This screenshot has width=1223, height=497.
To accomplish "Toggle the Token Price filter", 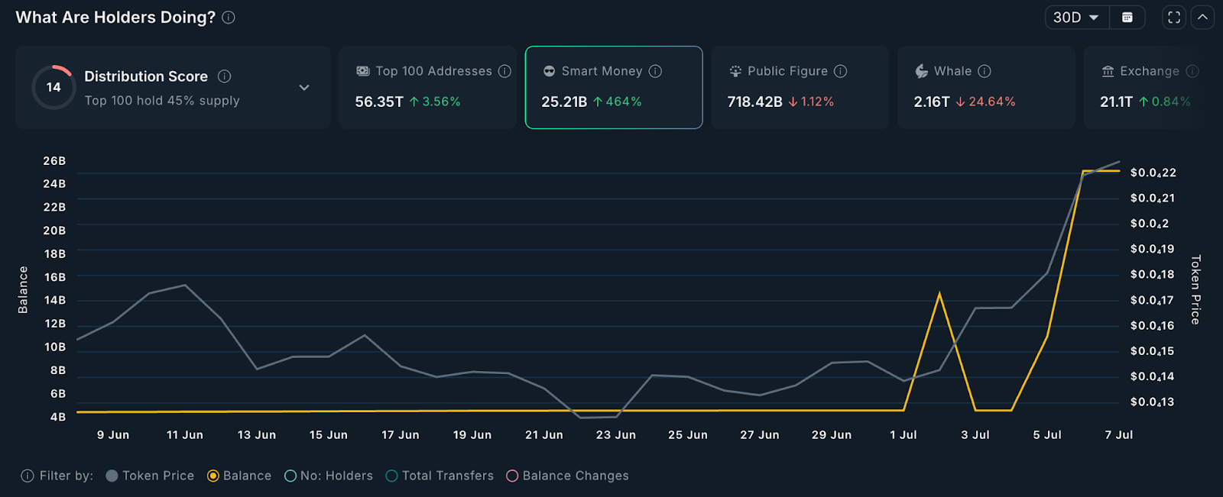I will click(x=150, y=476).
